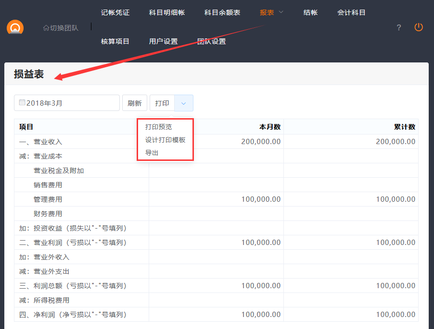The height and width of the screenshot is (329, 434).
Task: Click the orange app logo icon
Action: point(15,28)
